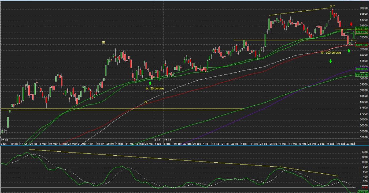Viewport: 369px width, 193px height.
Task: Select the "śr. 100 dniowe" text label
Action: [331, 53]
